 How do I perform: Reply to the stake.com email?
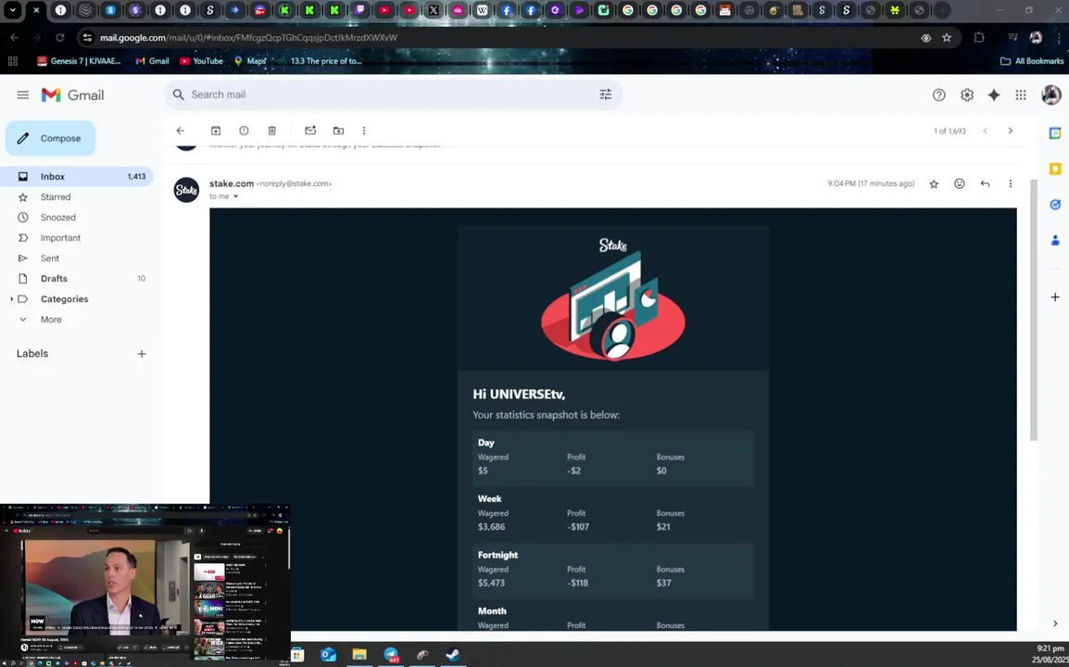pyautogui.click(x=985, y=184)
